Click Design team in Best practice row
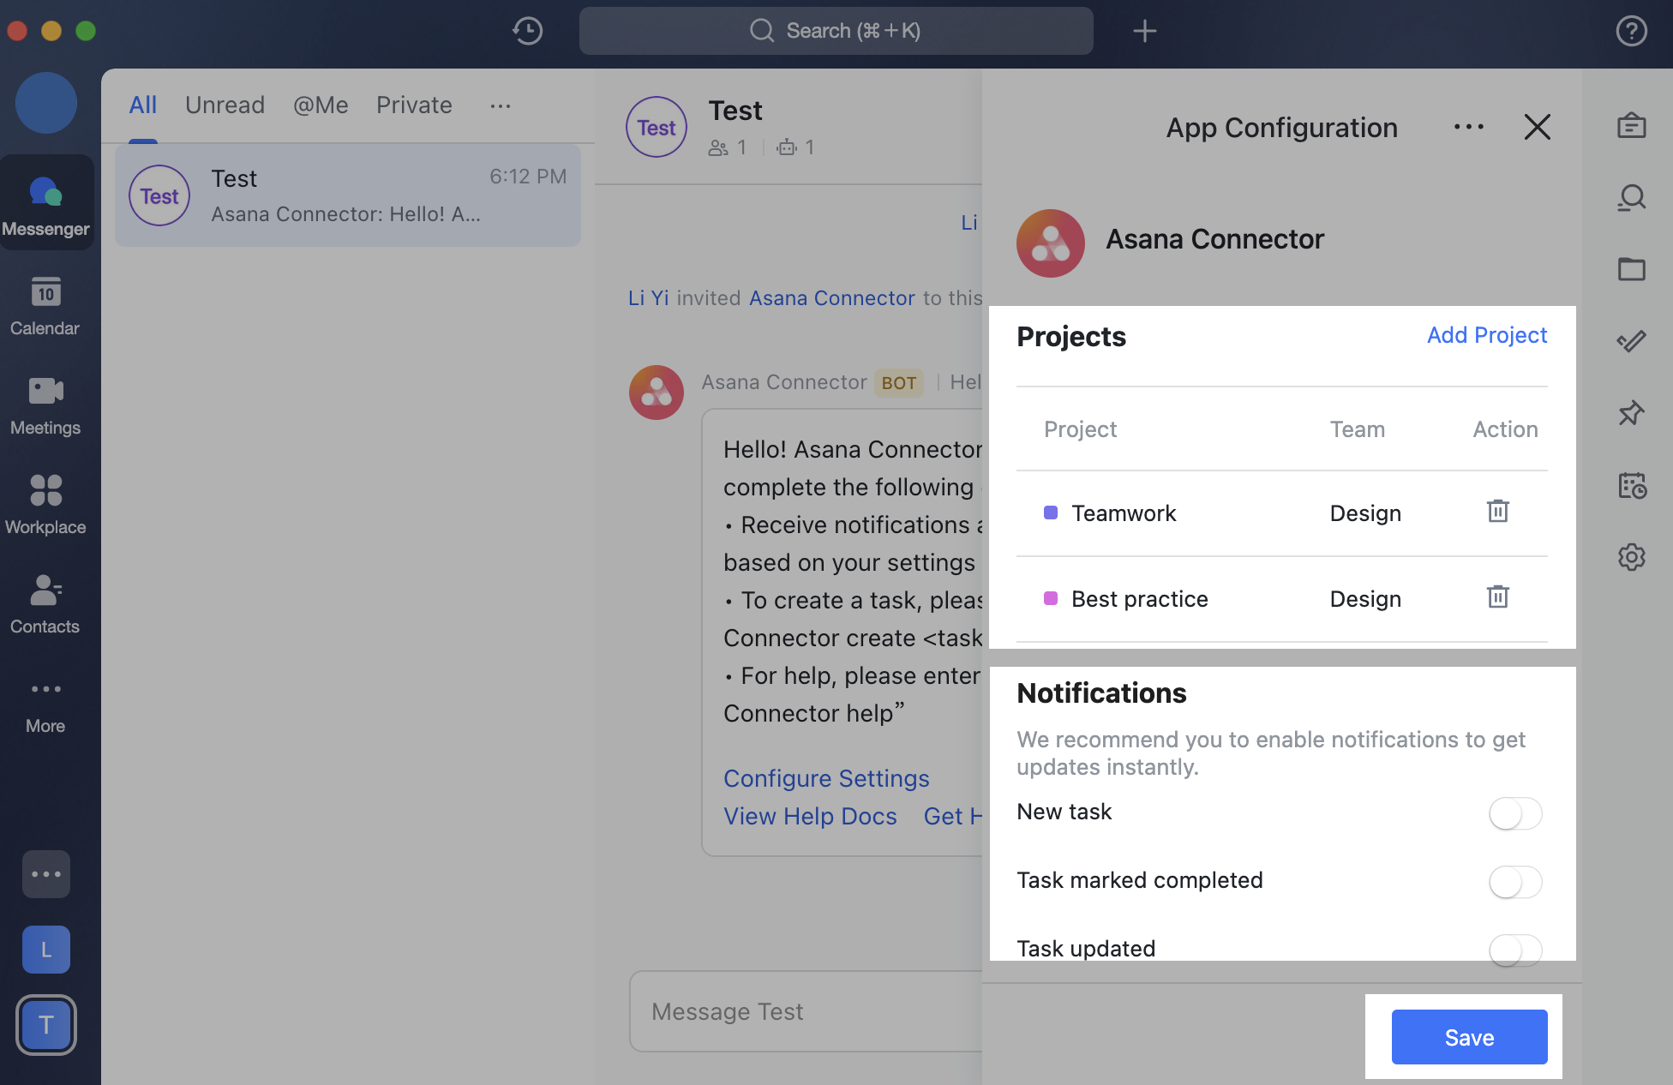Image resolution: width=1673 pixels, height=1085 pixels. tap(1365, 599)
